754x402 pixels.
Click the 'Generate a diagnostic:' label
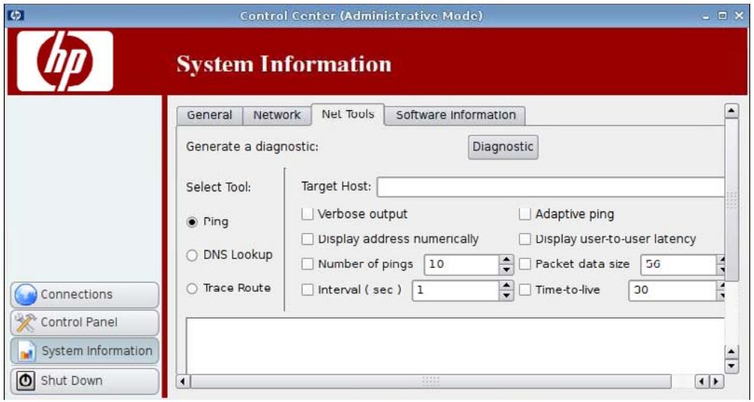point(252,147)
